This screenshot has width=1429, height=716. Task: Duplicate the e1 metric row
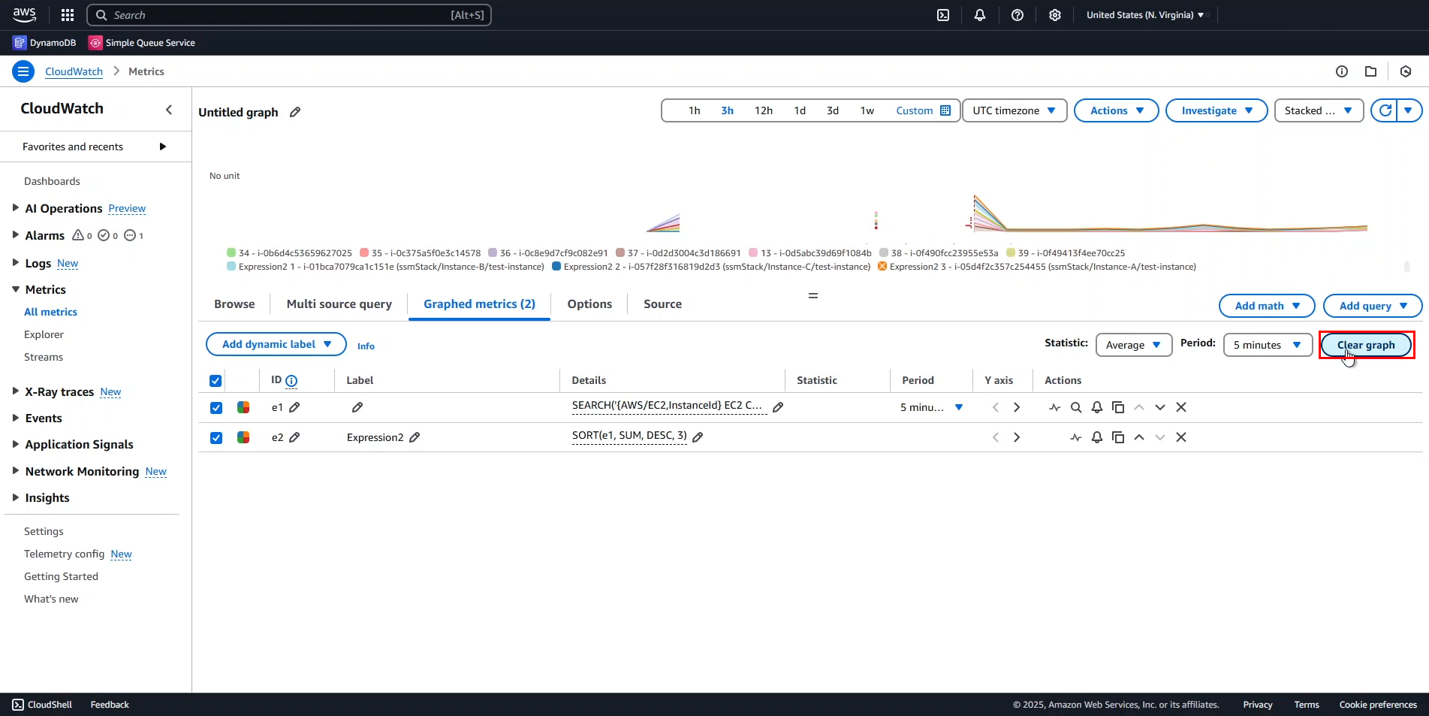point(1118,407)
